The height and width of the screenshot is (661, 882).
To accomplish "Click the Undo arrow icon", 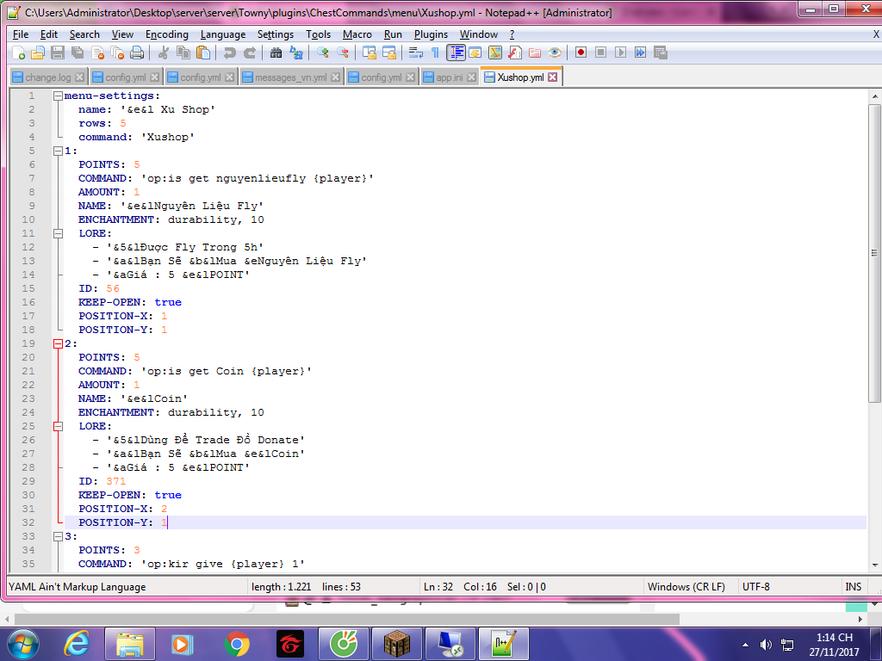I will [x=230, y=53].
